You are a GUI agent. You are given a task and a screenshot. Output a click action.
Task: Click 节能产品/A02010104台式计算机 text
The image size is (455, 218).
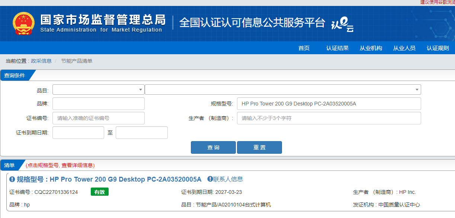[x=234, y=205]
